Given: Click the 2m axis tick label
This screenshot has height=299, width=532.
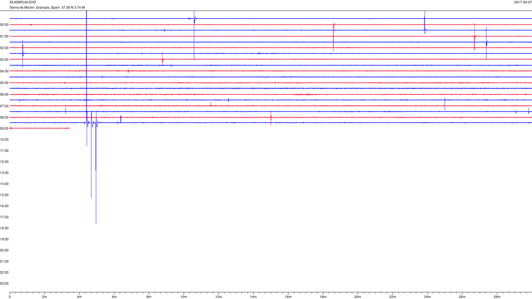Looking at the screenshot, I should (44, 297).
